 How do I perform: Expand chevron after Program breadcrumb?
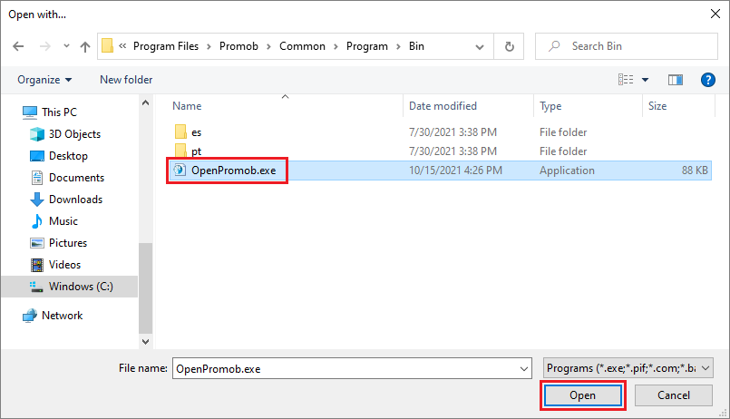[x=398, y=46]
